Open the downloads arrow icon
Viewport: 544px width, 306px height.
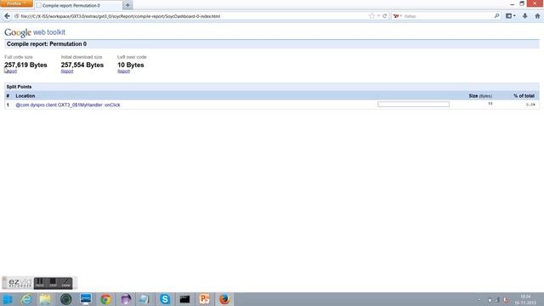(x=525, y=16)
